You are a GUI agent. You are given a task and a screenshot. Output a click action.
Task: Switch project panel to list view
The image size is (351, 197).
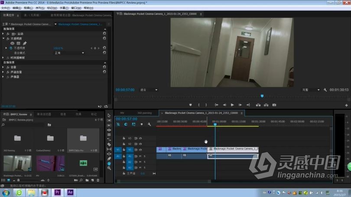3,180
